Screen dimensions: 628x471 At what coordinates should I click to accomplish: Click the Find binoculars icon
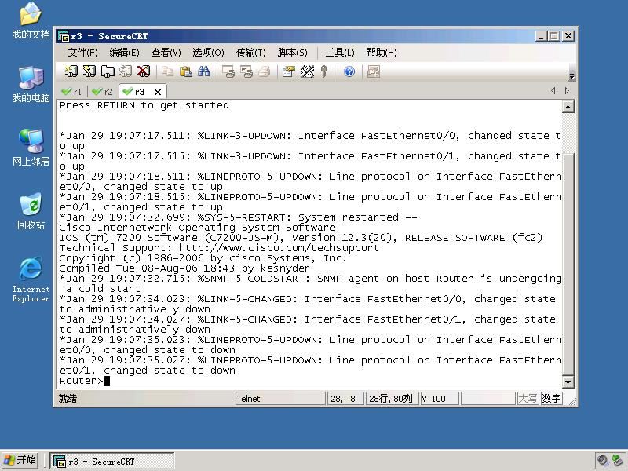point(203,71)
